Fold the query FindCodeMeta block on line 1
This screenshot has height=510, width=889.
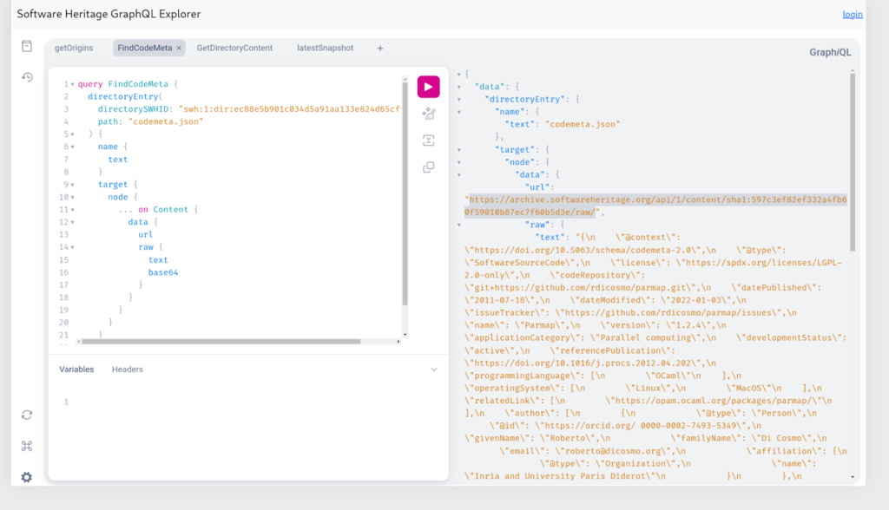73,84
